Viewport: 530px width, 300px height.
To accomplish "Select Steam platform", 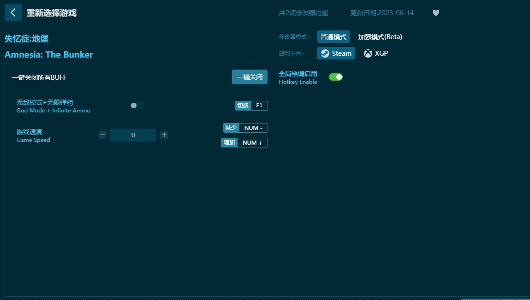I will click(x=336, y=53).
